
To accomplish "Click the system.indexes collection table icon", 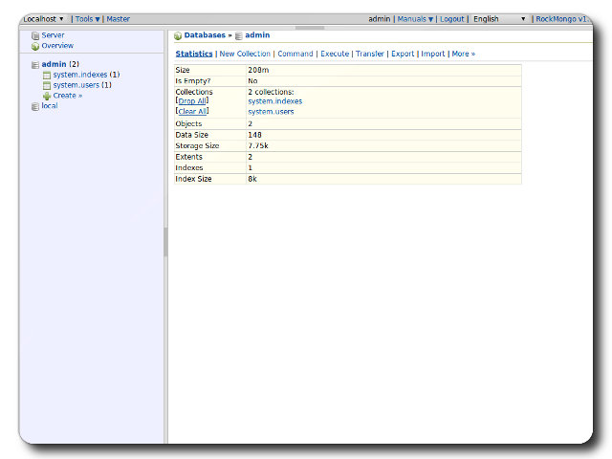I will coord(47,75).
